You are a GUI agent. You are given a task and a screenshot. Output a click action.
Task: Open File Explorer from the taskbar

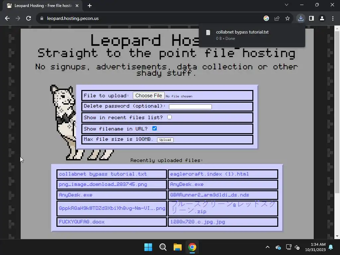click(x=177, y=247)
